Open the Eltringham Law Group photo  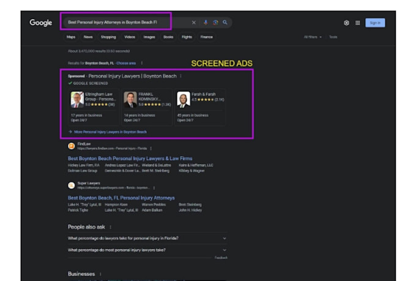[77, 100]
